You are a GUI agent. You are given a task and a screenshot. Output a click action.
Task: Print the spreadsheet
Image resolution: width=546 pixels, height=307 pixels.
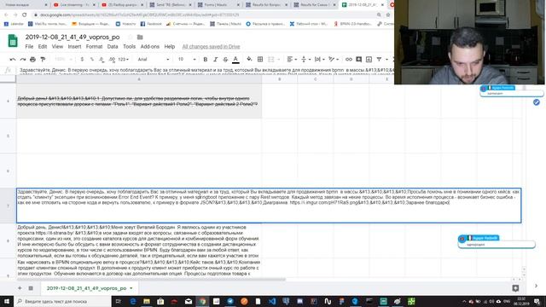pyautogui.click(x=32, y=60)
